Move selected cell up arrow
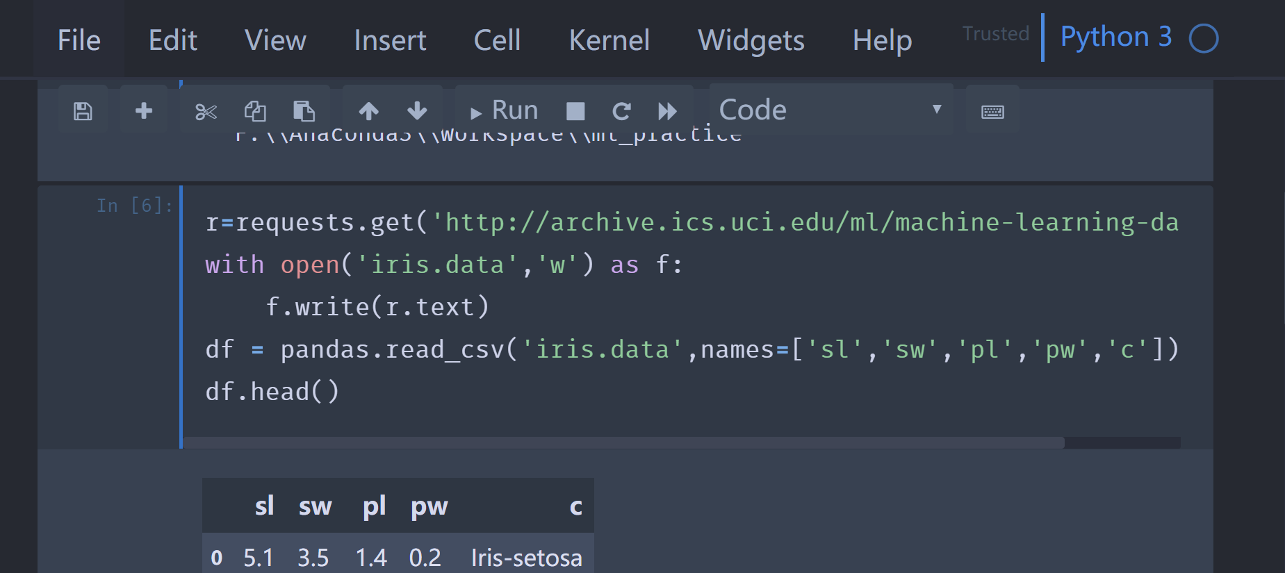The height and width of the screenshot is (573, 1285). (x=368, y=110)
